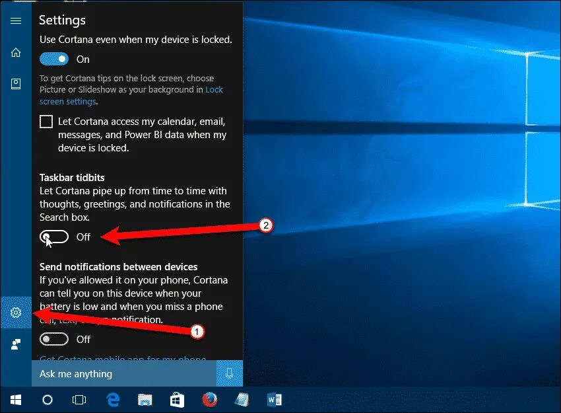Click the Cortana circle taskbar icon
Image resolution: width=561 pixels, height=413 pixels.
click(x=48, y=400)
